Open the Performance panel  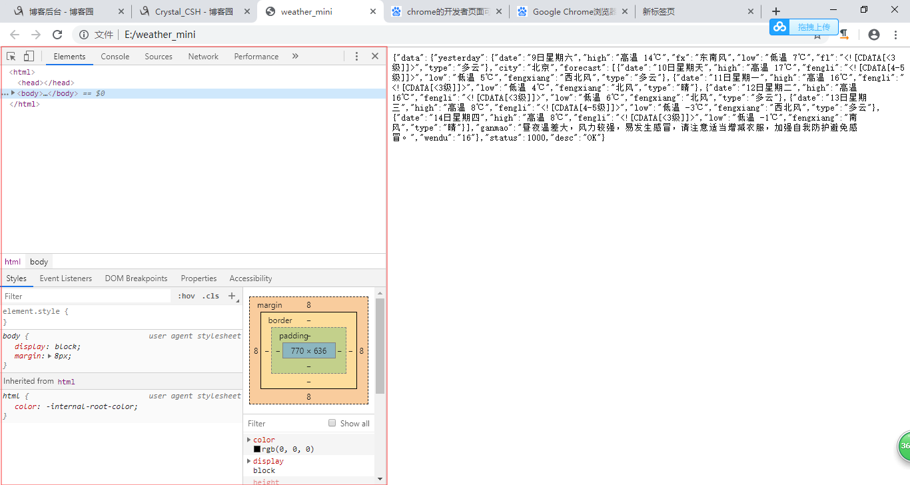pyautogui.click(x=256, y=57)
